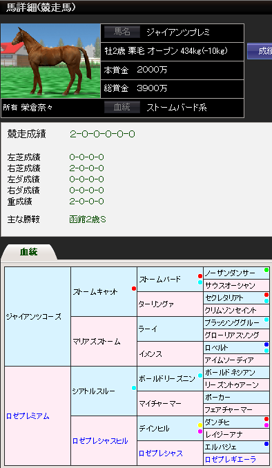
Task: Click the 血統 label button near ストームバード系
Action: click(x=122, y=107)
